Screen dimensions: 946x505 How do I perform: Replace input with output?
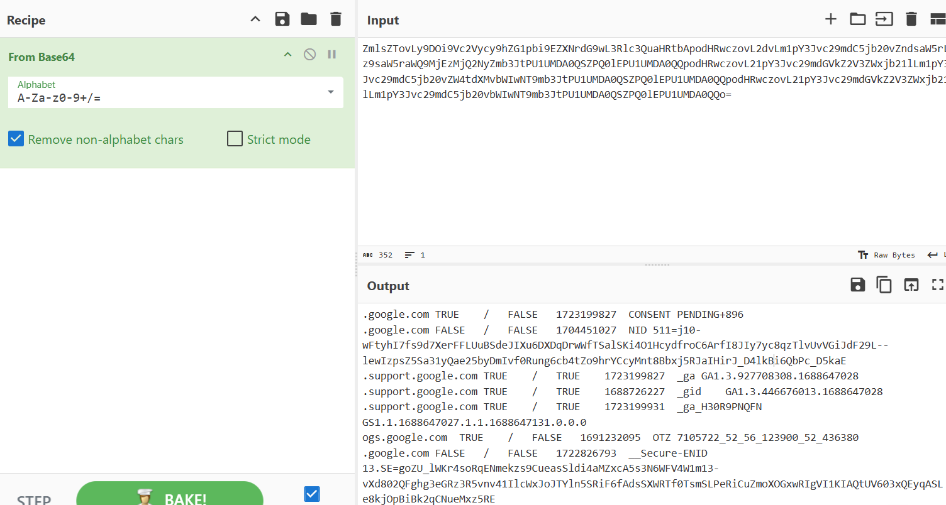pyautogui.click(x=911, y=285)
